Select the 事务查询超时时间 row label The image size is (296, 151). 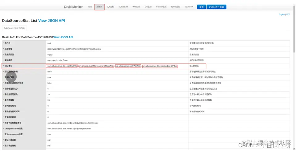12,112
